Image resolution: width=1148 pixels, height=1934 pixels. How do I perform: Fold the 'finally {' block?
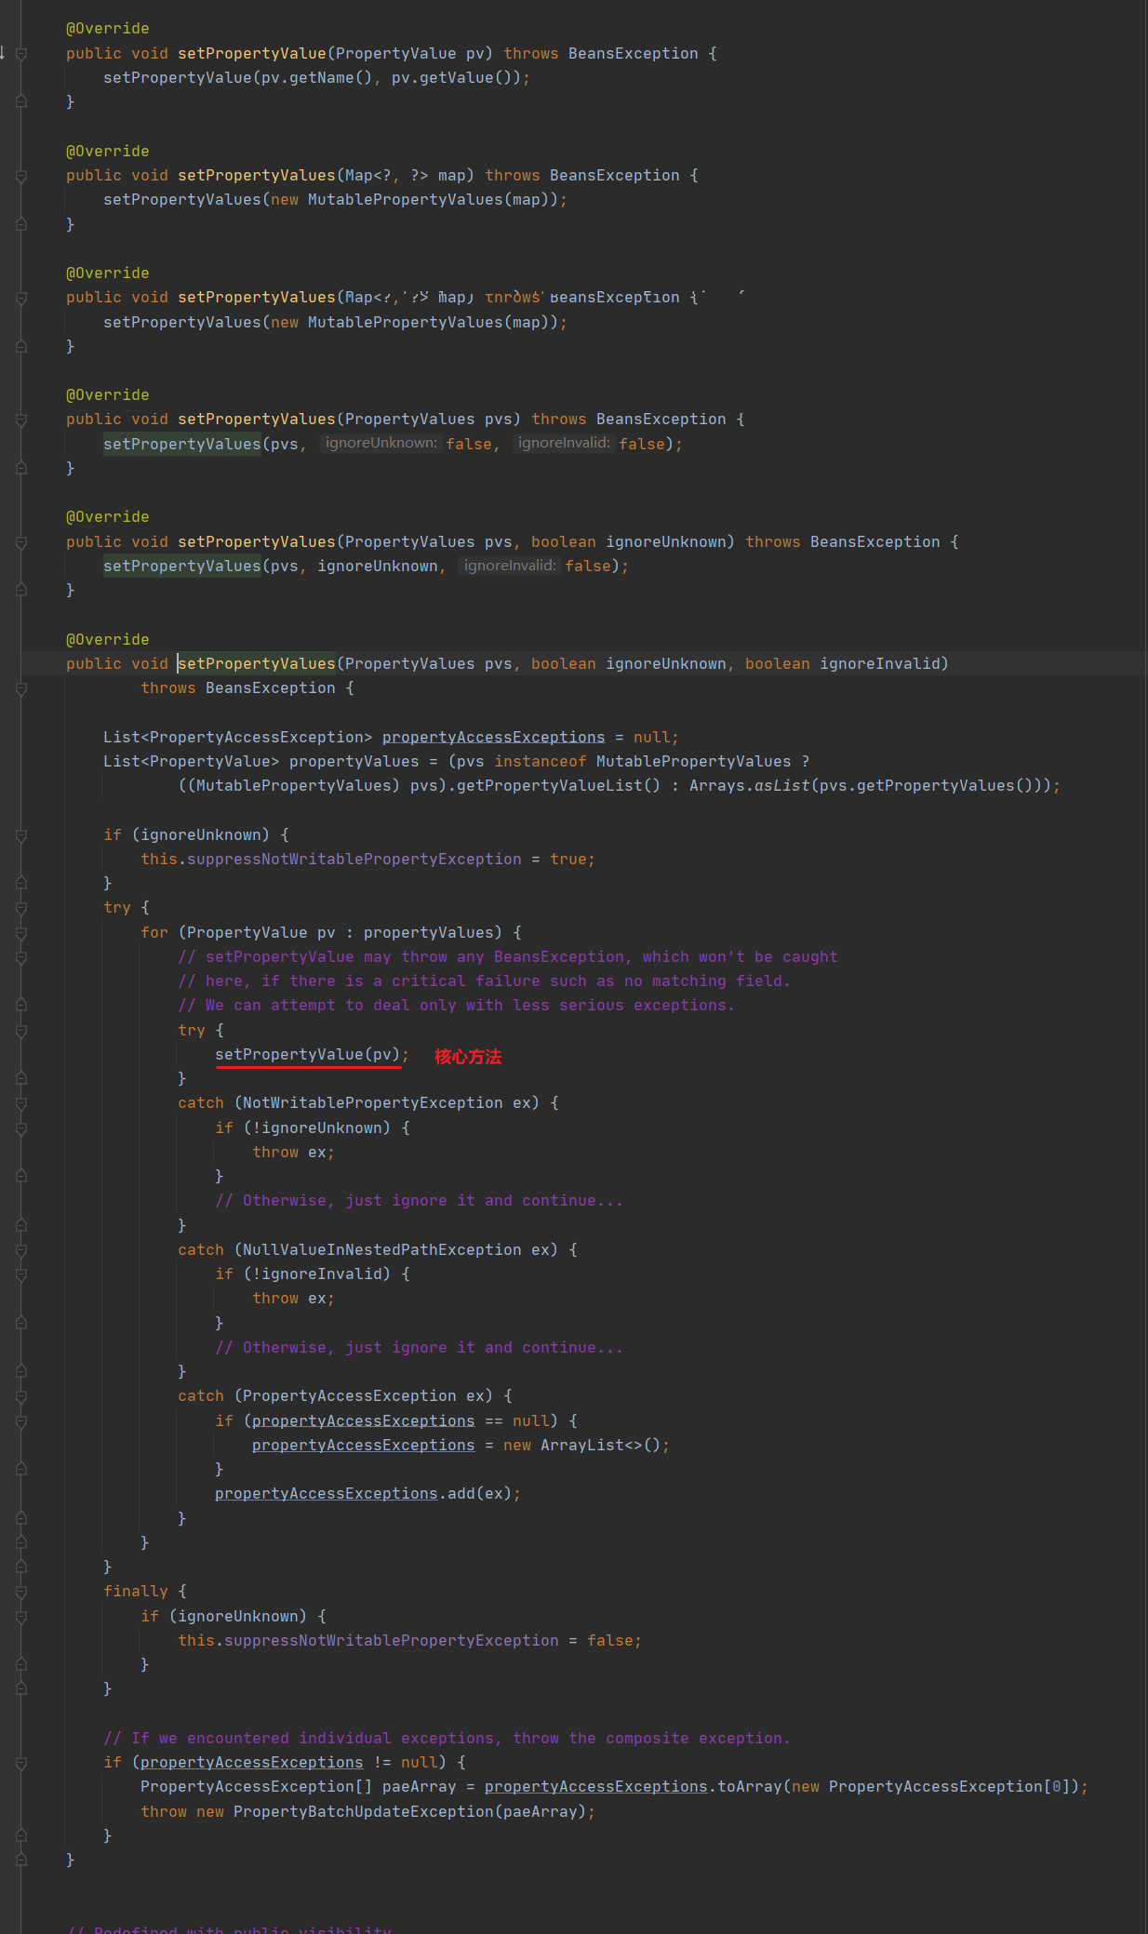pos(21,1592)
